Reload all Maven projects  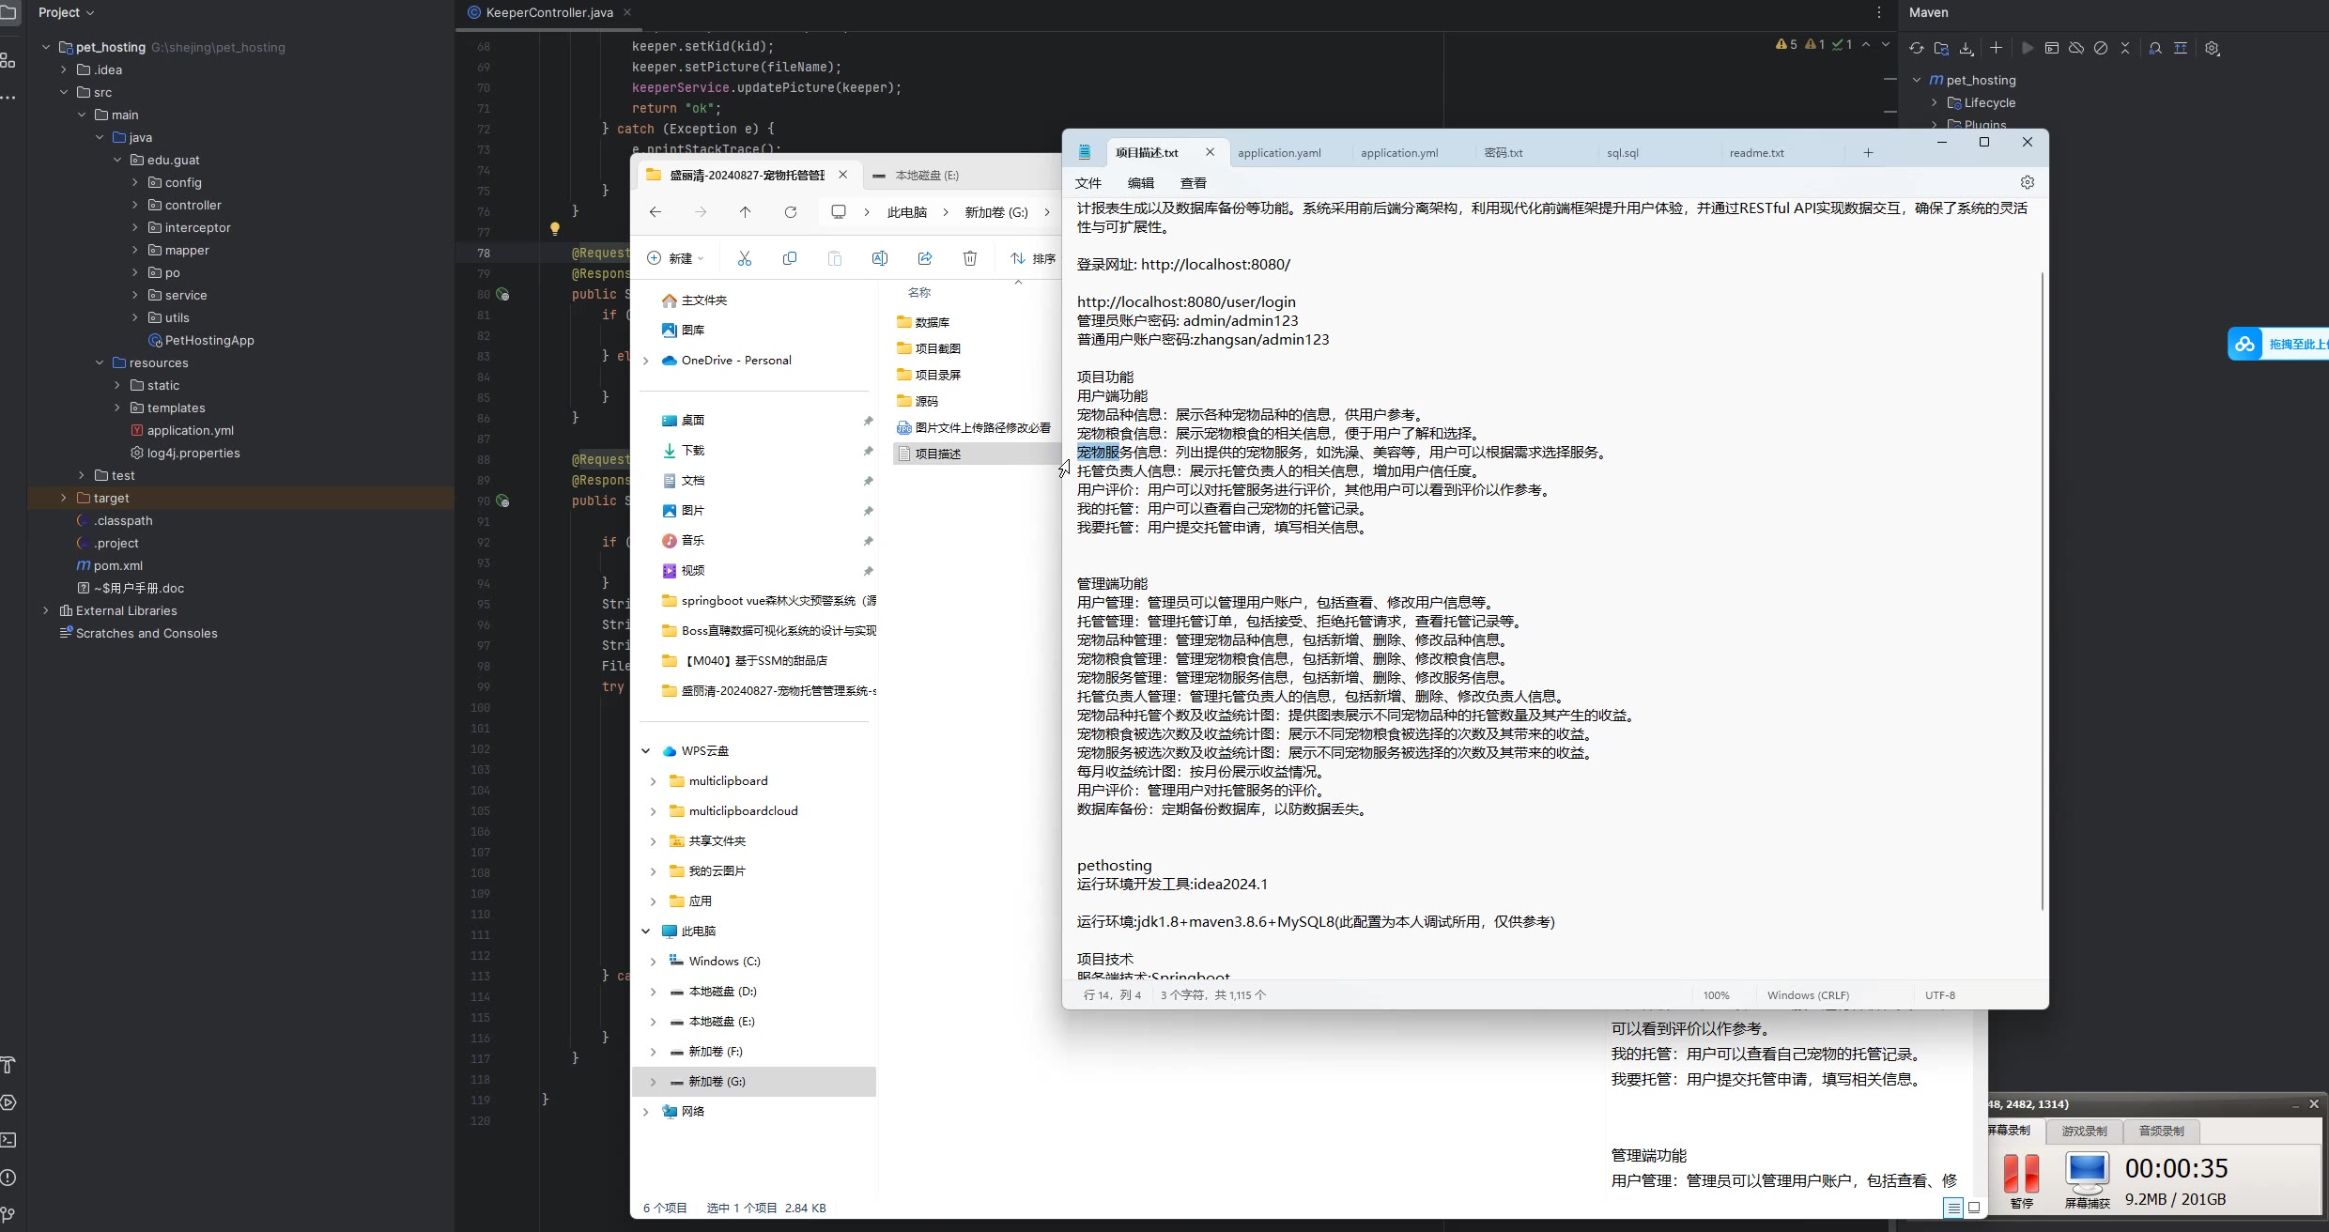(1917, 48)
